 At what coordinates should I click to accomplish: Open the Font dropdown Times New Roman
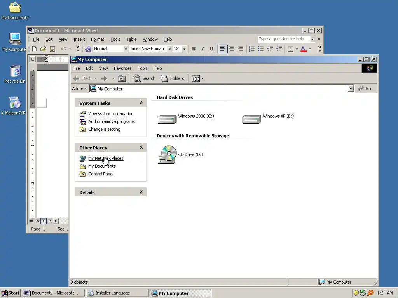(x=169, y=49)
